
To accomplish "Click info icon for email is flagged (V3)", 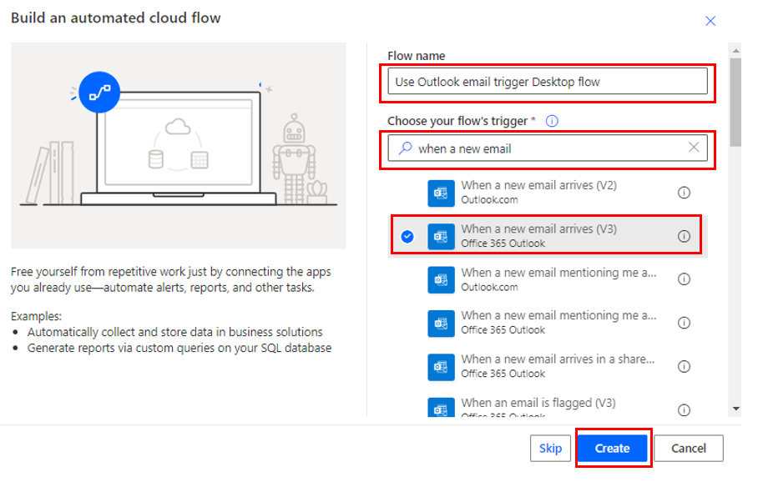I will tap(684, 409).
